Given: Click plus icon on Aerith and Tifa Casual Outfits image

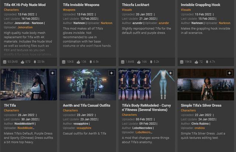Looking at the screenshot, I should click(111, 73).
